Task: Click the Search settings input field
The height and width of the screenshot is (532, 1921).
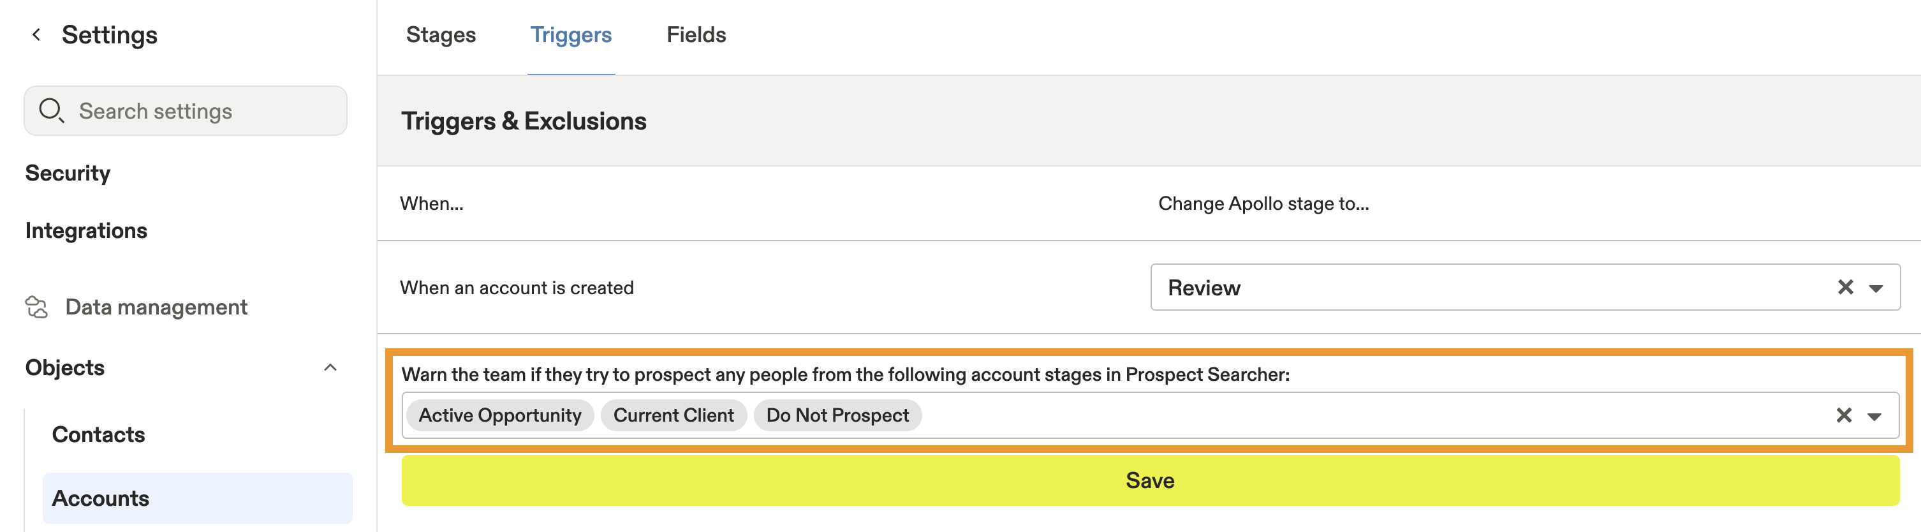Action: coord(185,110)
